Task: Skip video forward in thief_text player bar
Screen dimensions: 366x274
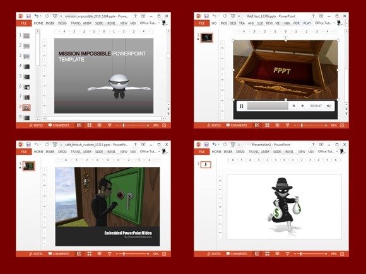Action: tap(302, 106)
